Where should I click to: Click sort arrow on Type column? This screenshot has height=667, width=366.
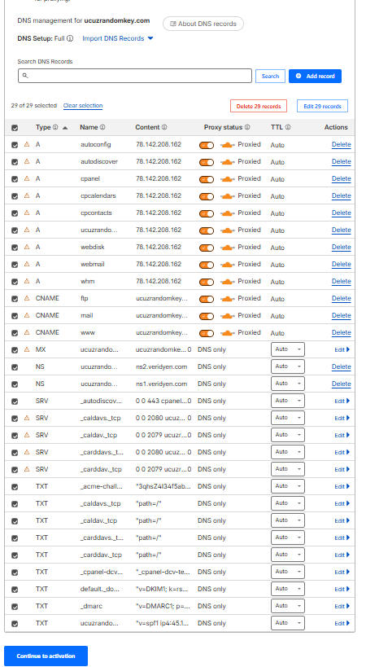[65, 128]
